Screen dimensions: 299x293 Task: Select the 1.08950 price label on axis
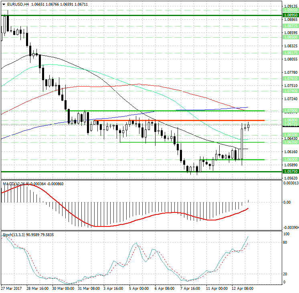pos(290,15)
